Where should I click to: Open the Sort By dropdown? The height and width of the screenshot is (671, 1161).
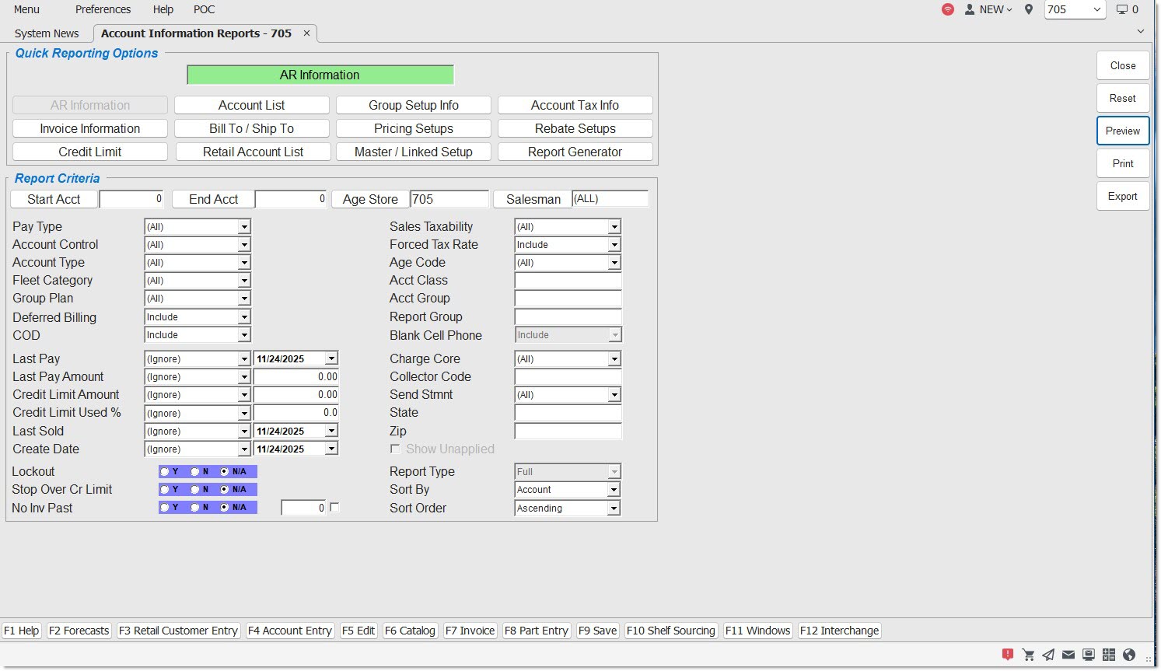[614, 490]
